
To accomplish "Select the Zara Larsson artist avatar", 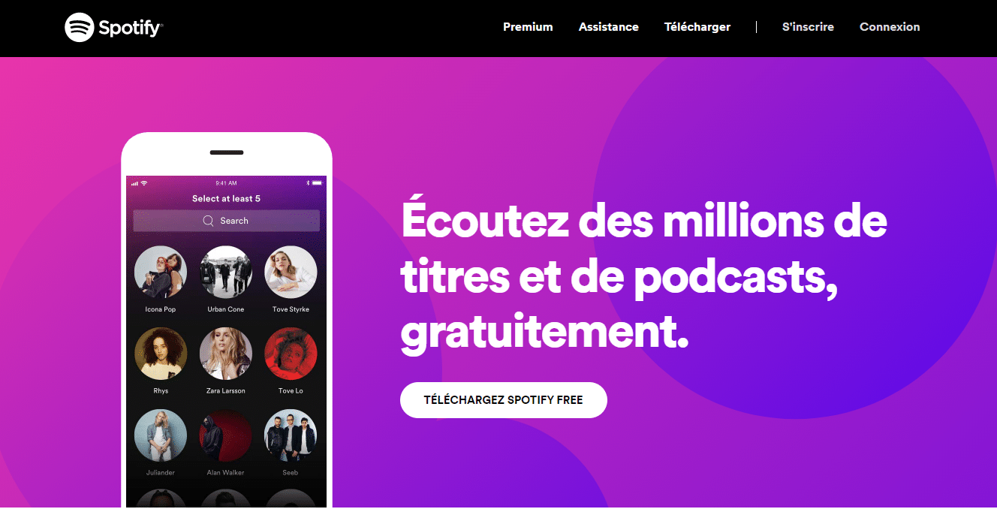I will click(x=226, y=354).
